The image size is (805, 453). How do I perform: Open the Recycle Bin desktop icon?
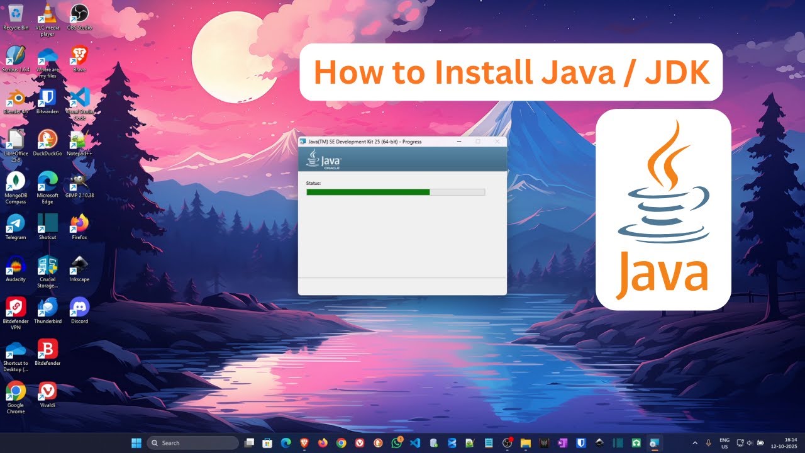16,16
